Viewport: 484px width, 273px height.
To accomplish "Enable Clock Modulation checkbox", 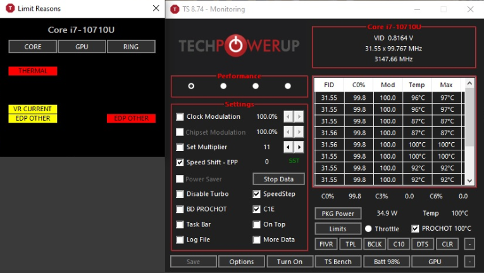I will coord(180,117).
